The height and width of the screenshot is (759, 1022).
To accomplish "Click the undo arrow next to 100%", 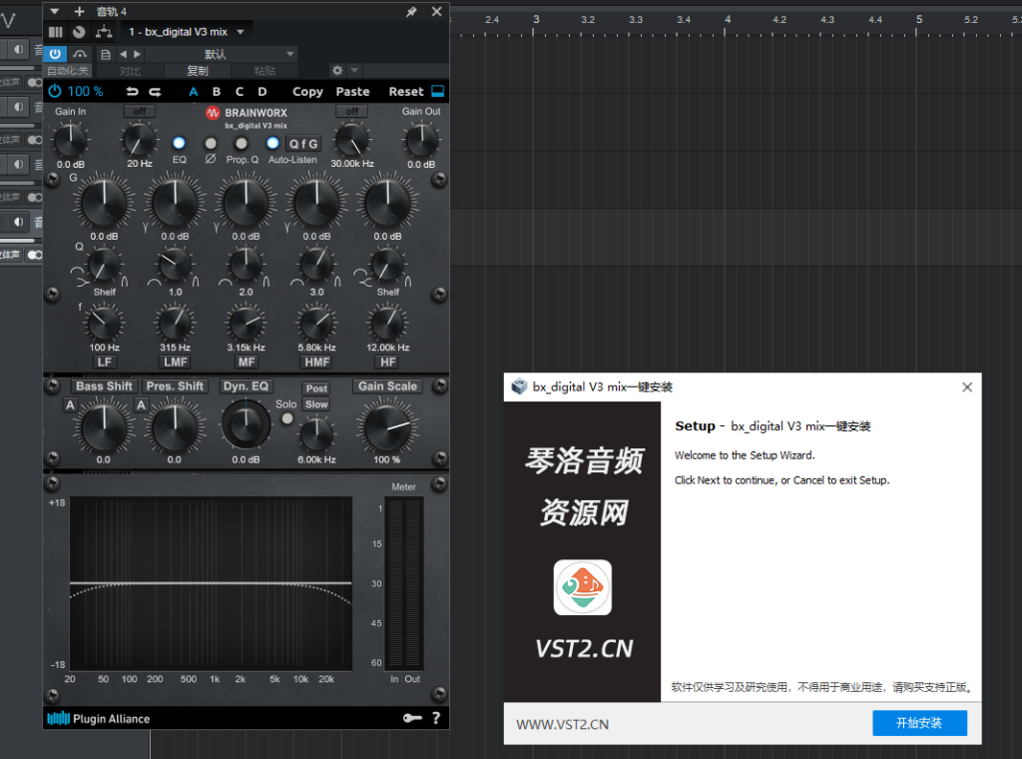I will [131, 91].
